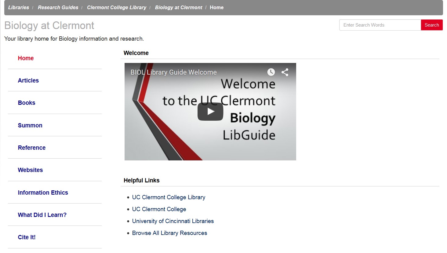Open the BIOL Library Guide Welcome video title
This screenshot has width=447, height=253.
173,72
